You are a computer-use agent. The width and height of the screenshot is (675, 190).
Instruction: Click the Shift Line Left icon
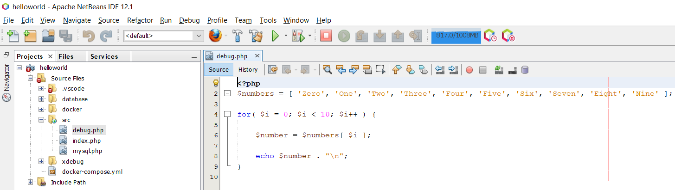click(440, 70)
